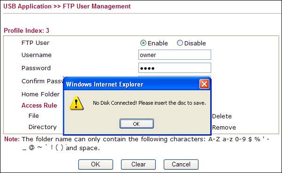The image size is (282, 173).
Task: Click the yellow warning triangle icon
Action: [x=76, y=103]
